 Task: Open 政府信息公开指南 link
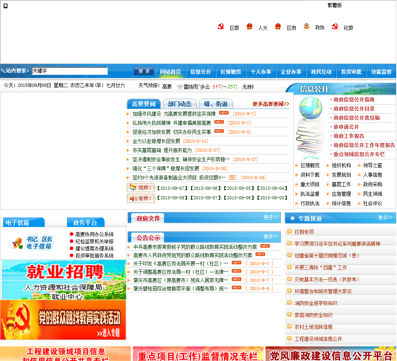pos(354,99)
